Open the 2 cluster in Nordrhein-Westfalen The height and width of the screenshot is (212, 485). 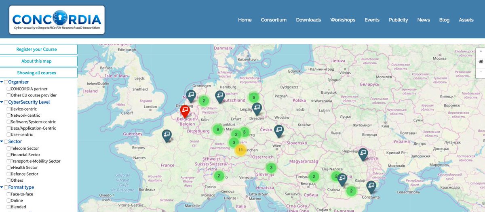[204, 101]
